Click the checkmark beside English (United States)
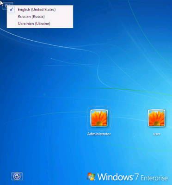The width and height of the screenshot is (172, 185). 11,10
